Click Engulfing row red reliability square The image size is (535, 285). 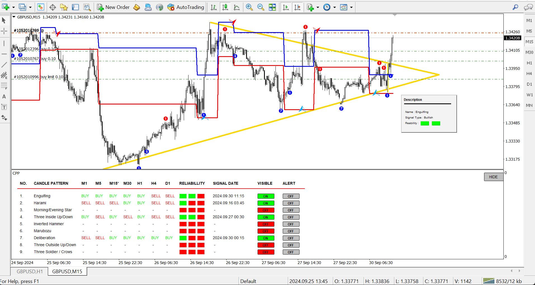pyautogui.click(x=201, y=196)
